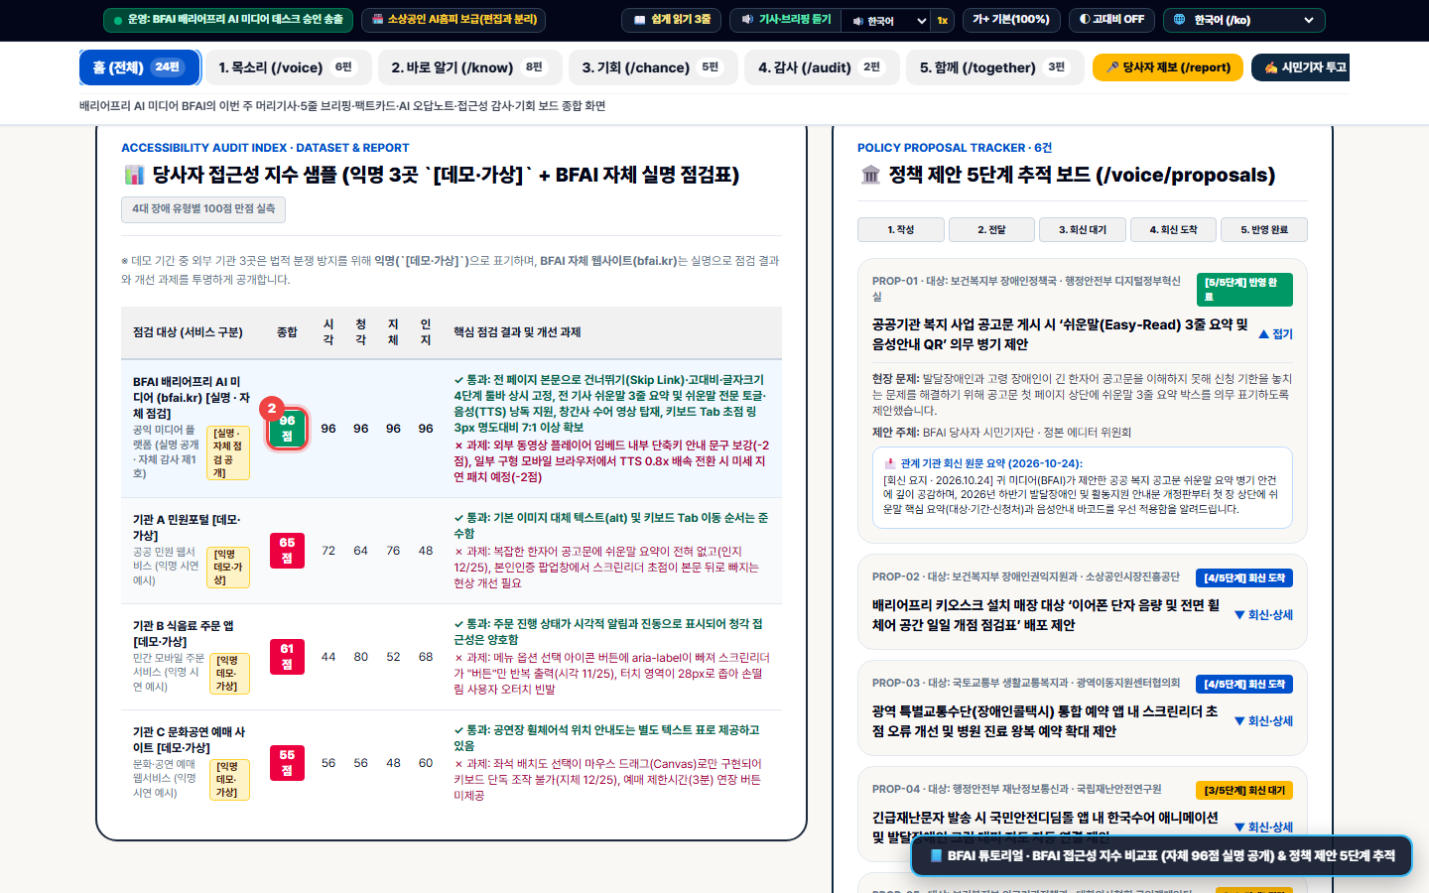Open the site language selector 한국어 (/ko)

1243,20
